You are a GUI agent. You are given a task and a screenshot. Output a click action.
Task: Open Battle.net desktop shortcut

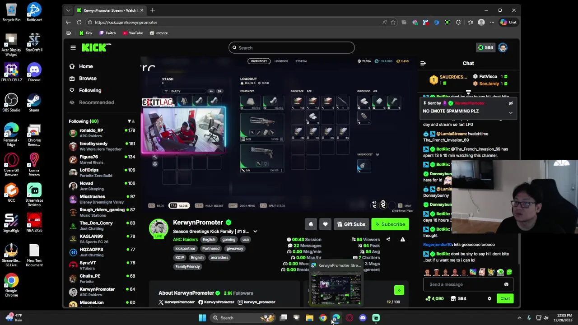pos(34,12)
